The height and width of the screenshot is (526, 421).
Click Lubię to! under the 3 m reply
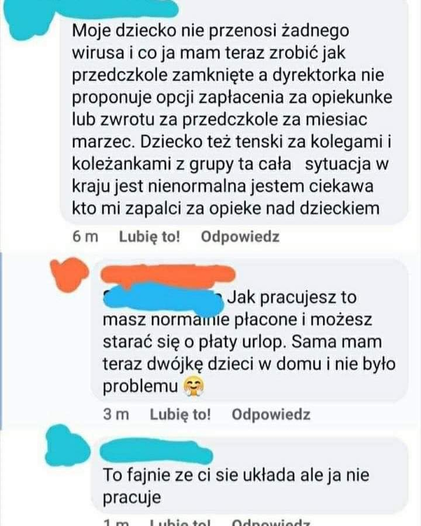180,414
